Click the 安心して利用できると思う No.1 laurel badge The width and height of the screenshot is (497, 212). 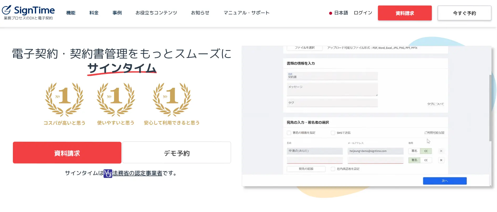(x=172, y=104)
